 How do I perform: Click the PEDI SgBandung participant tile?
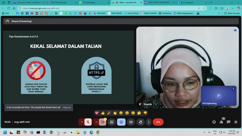tap(219, 96)
